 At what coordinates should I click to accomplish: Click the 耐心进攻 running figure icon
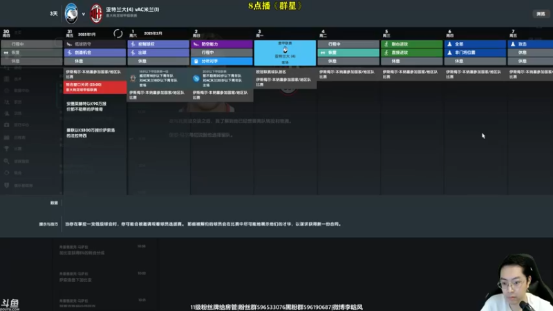coord(386,44)
